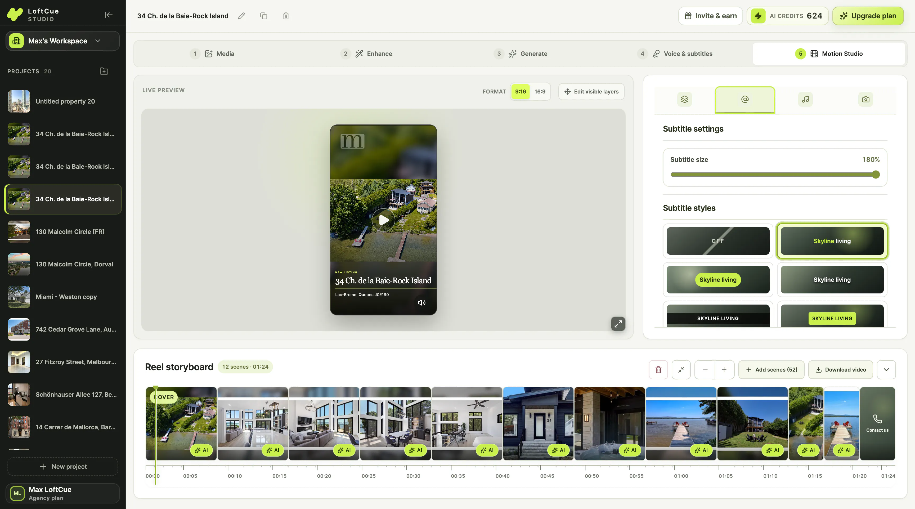
Task: Open Untitled property 20 project
Action: pos(62,102)
